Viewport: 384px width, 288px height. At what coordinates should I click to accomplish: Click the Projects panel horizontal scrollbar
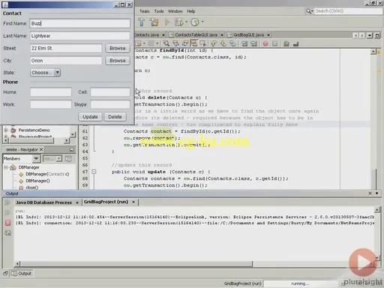[x=31, y=141]
